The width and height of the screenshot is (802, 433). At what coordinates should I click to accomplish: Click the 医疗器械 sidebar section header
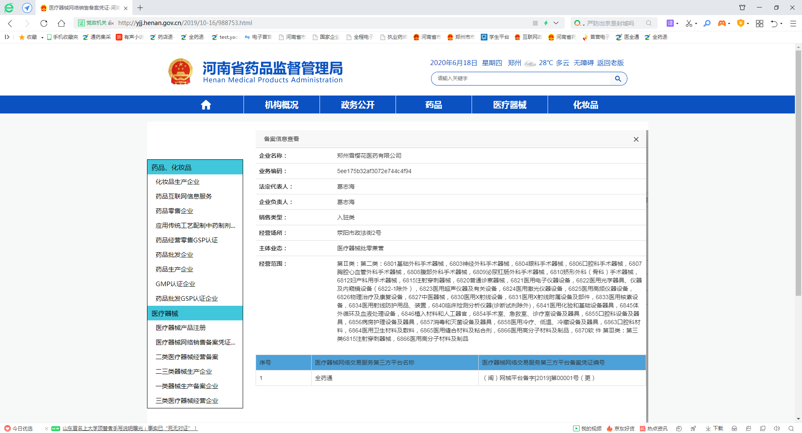(x=195, y=313)
